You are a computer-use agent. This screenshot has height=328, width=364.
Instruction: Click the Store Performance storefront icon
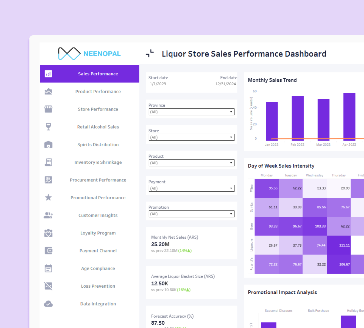48,109
